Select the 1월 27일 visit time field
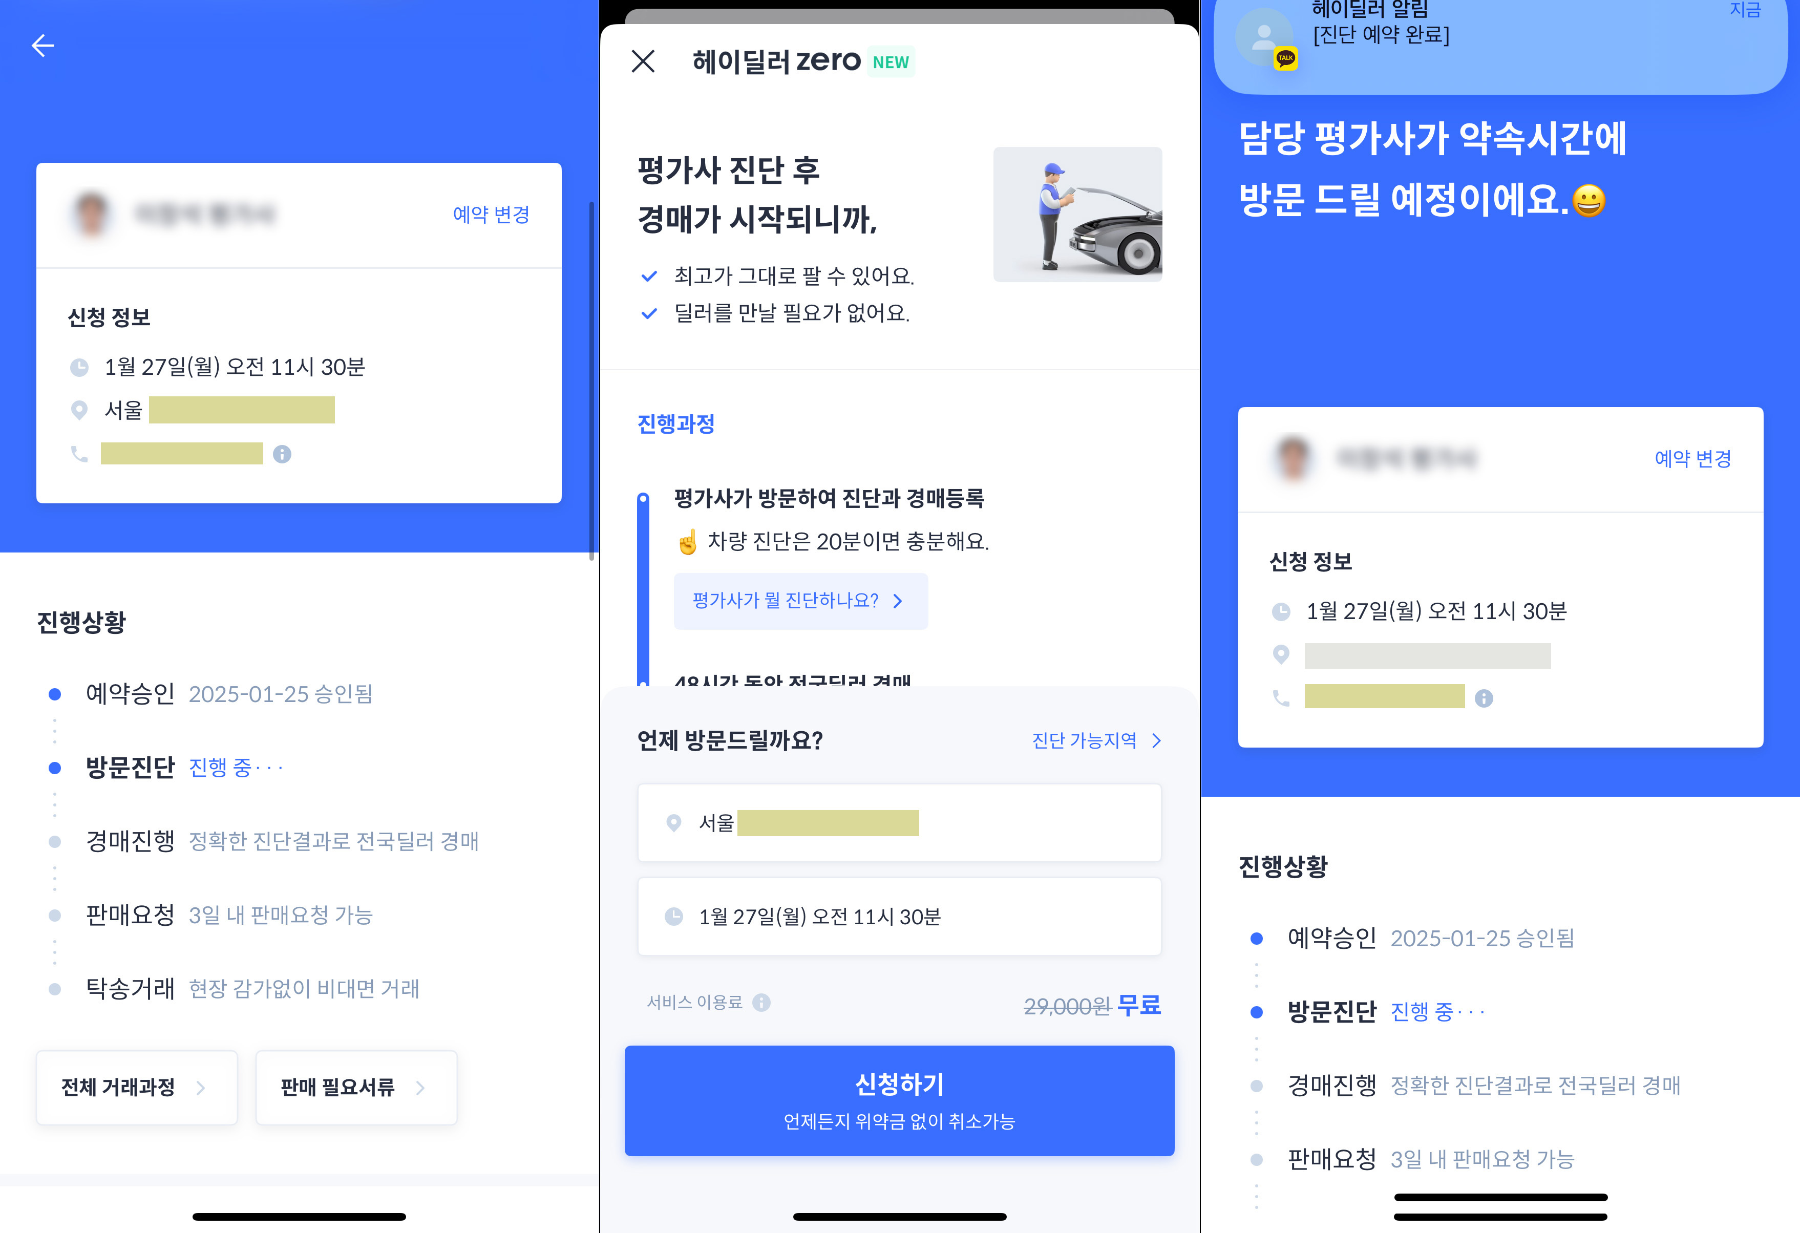This screenshot has width=1800, height=1233. pyautogui.click(x=899, y=916)
